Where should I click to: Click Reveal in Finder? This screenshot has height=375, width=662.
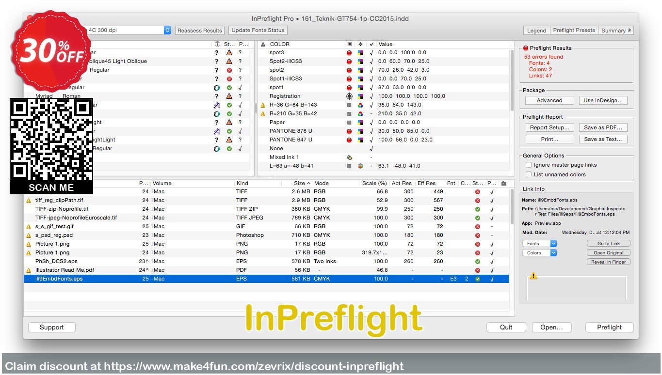point(608,262)
